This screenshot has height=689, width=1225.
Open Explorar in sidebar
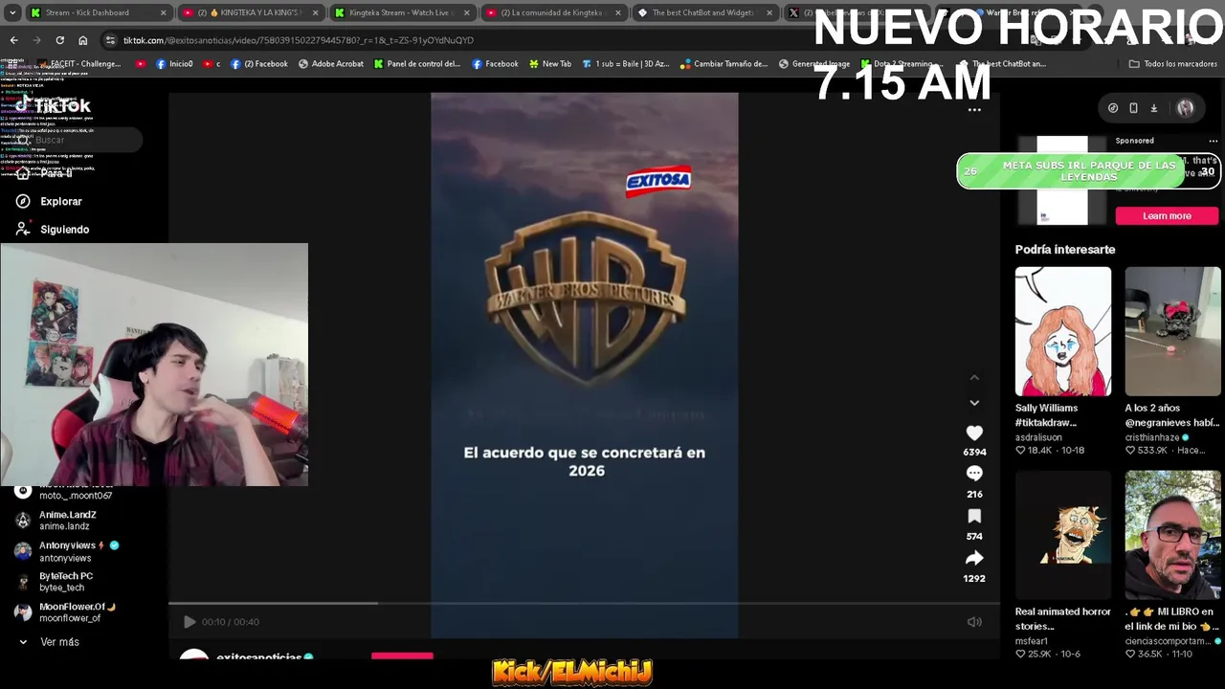point(61,202)
